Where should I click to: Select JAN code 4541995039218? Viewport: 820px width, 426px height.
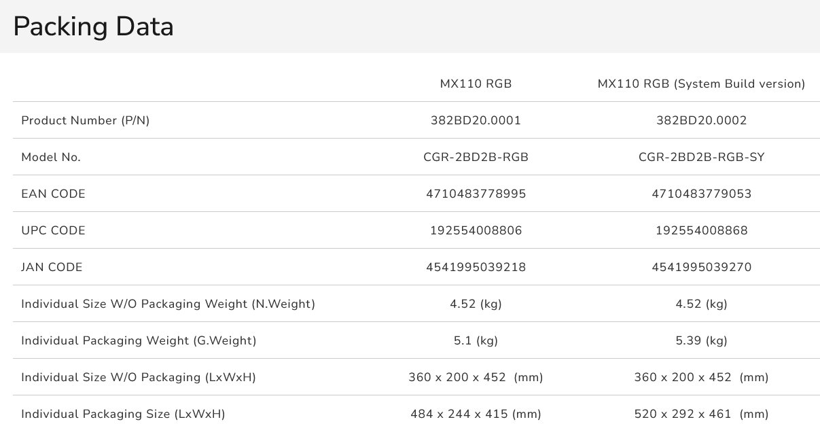tap(476, 268)
